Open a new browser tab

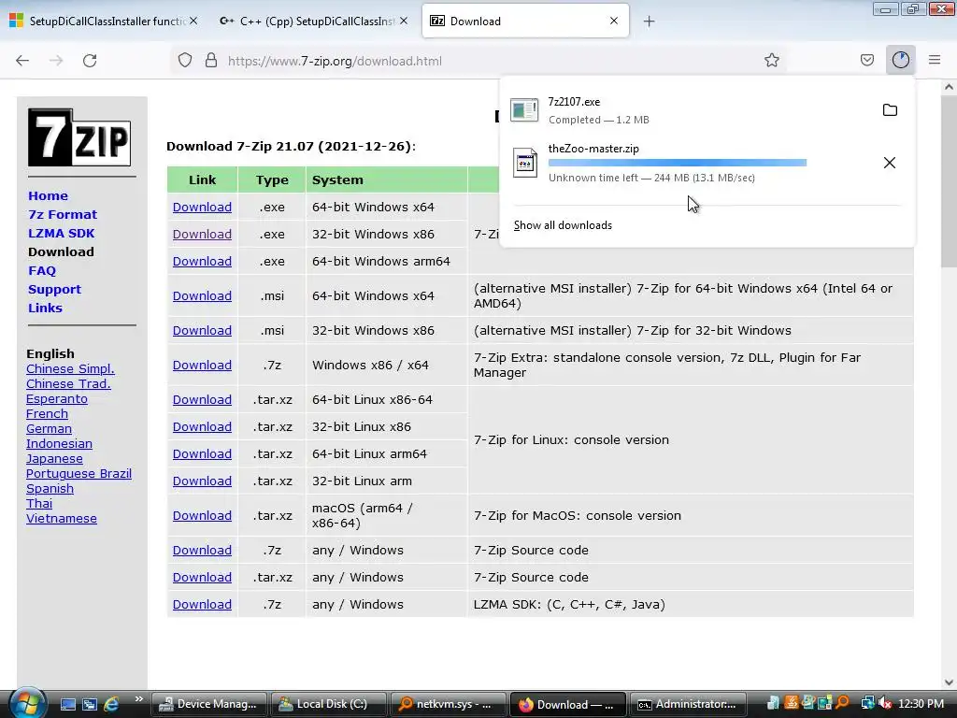(649, 22)
